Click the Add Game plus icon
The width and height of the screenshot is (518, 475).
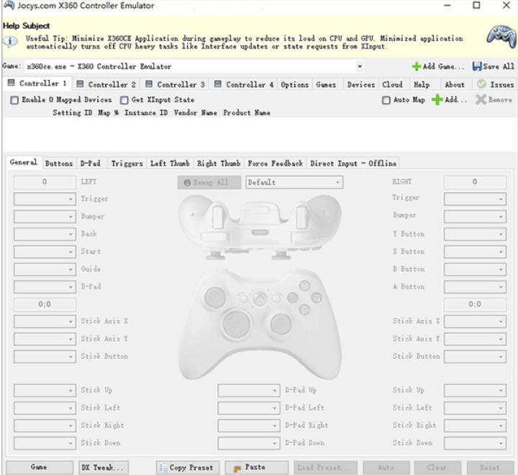pos(416,67)
